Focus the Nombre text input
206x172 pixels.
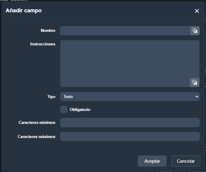[125, 31]
